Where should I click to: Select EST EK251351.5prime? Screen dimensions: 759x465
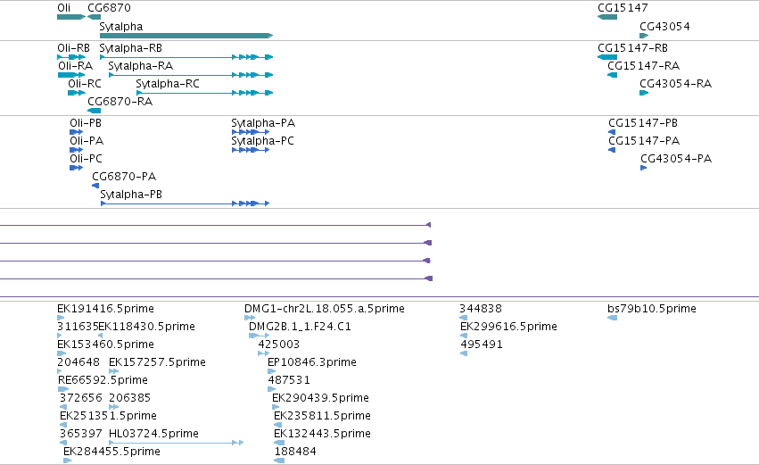tap(63, 425)
